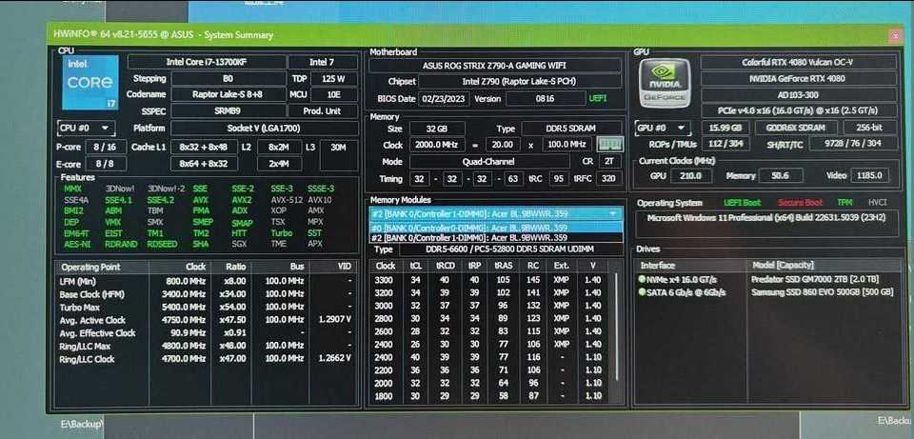Click the Colorful RTX 4080 Vulcan OC-V field
Viewport: 914px width, 439px height.
pyautogui.click(x=799, y=63)
